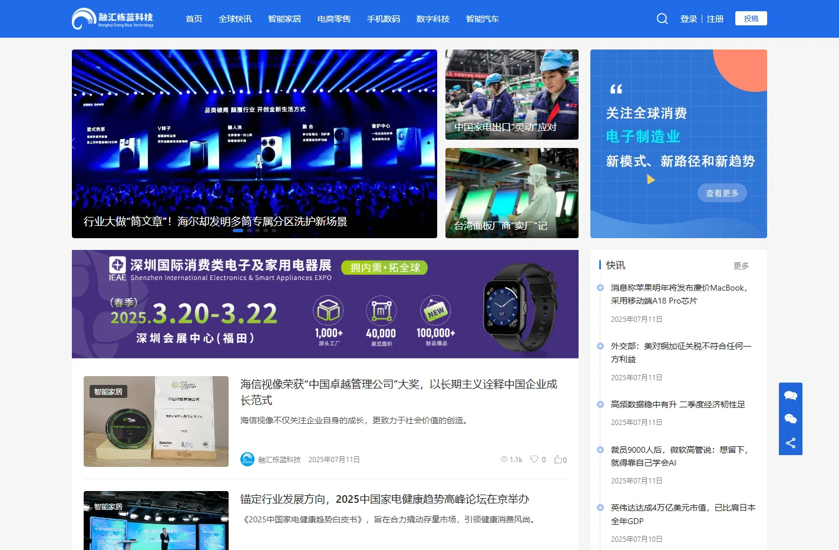Click the views eye icon on 海信视像 article
Screen dimensions: 839x550
tap(504, 459)
